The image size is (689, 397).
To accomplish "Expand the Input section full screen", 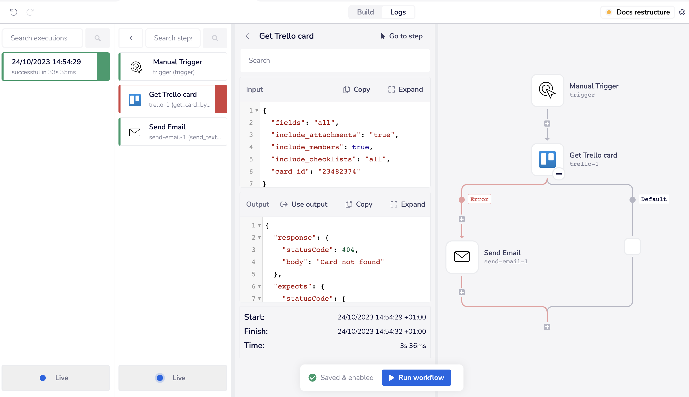I will pyautogui.click(x=406, y=89).
